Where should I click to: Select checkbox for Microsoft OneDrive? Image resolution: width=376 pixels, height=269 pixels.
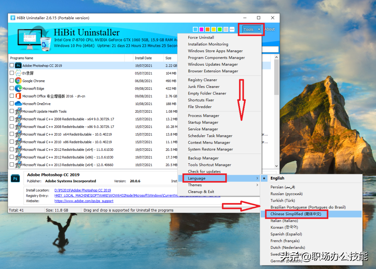click(x=12, y=104)
